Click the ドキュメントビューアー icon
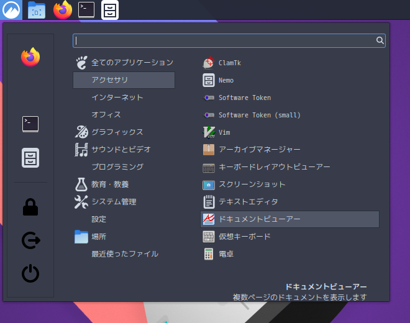 [x=209, y=219]
